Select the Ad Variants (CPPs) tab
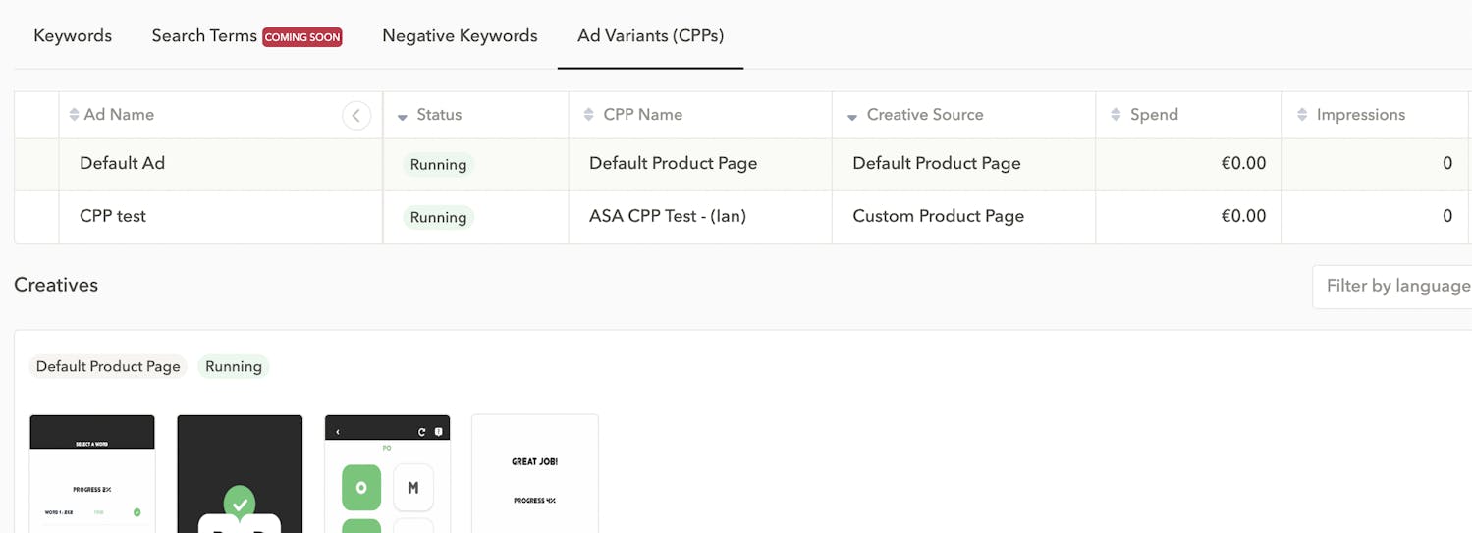Viewport: 1472px width, 533px height. coord(650,36)
